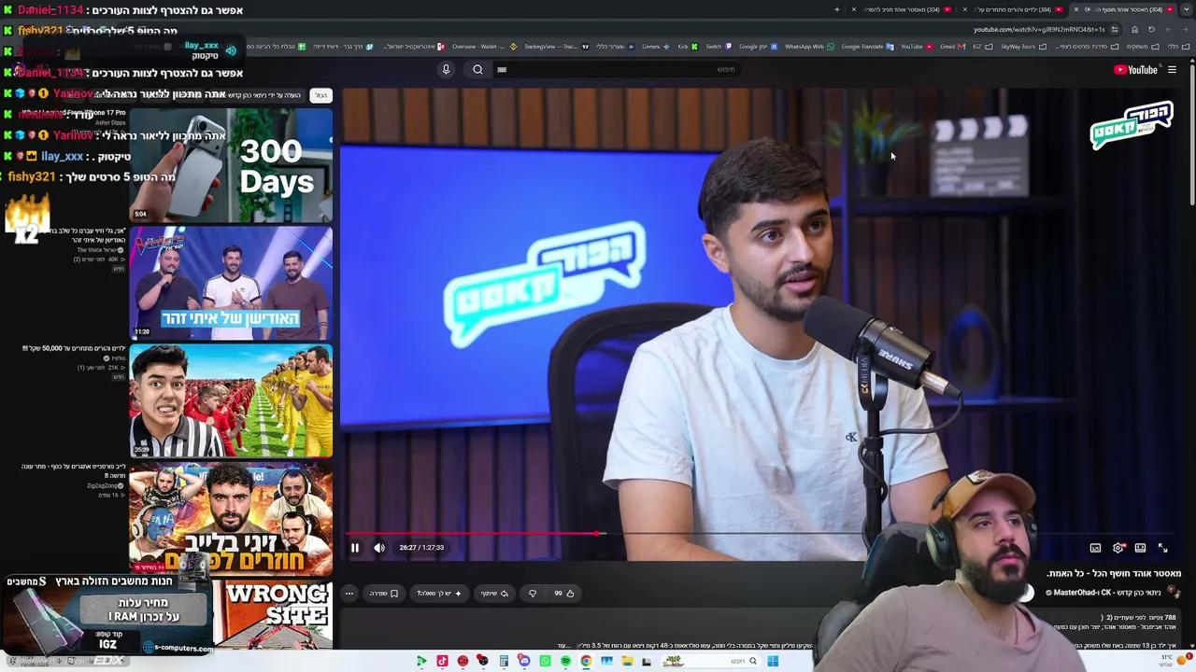Click the share button under the video

click(495, 594)
